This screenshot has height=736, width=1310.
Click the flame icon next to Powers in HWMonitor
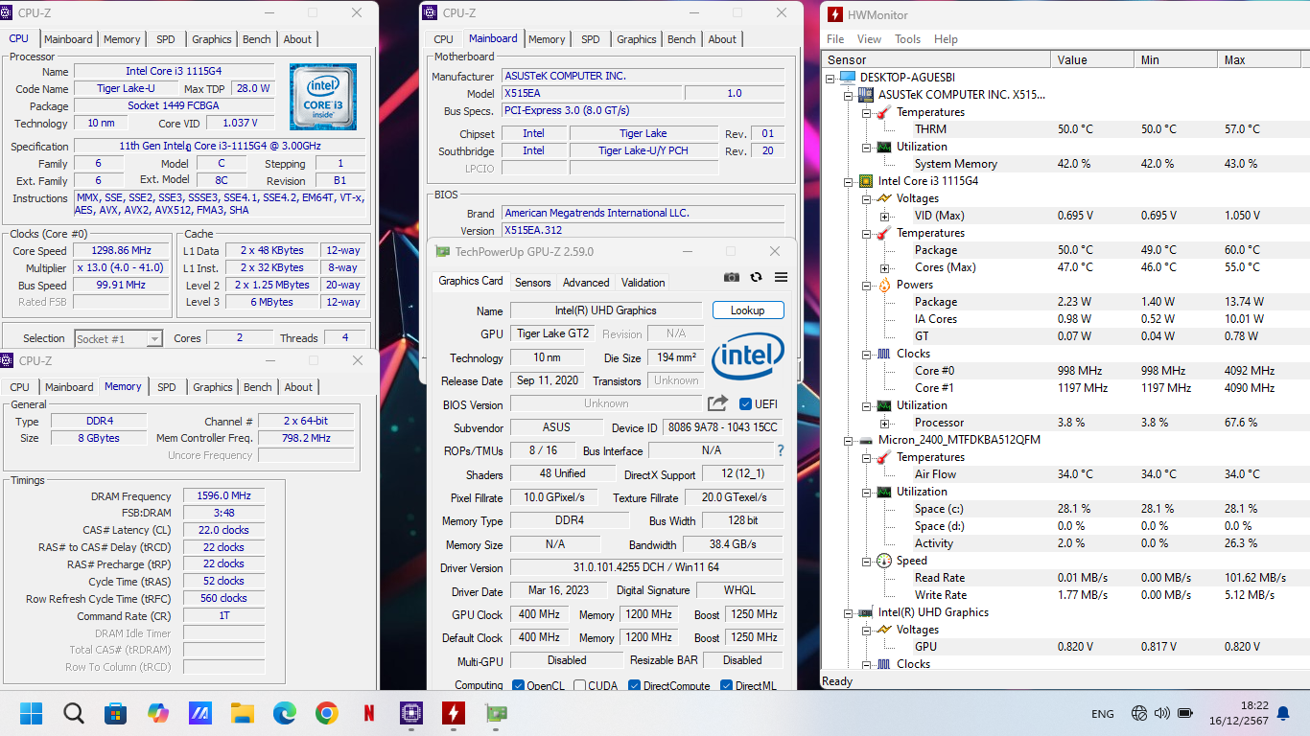pos(883,285)
